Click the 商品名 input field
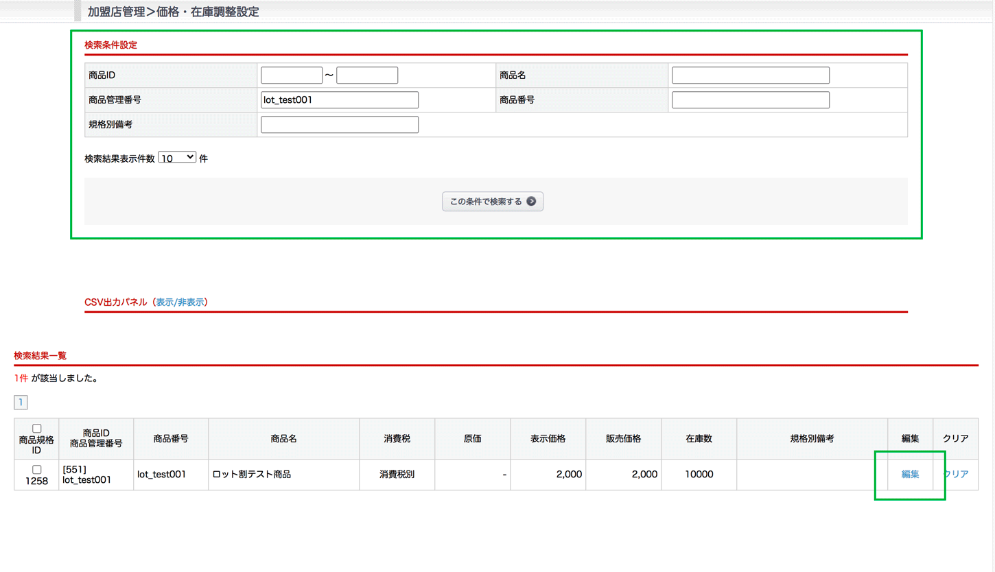 point(750,75)
